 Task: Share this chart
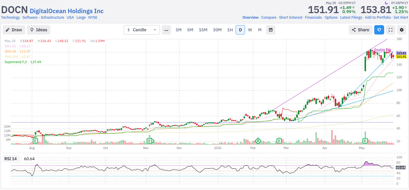point(360,30)
